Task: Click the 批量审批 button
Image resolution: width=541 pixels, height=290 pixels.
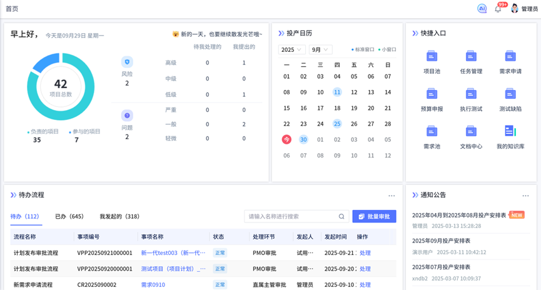Action: 375,216
